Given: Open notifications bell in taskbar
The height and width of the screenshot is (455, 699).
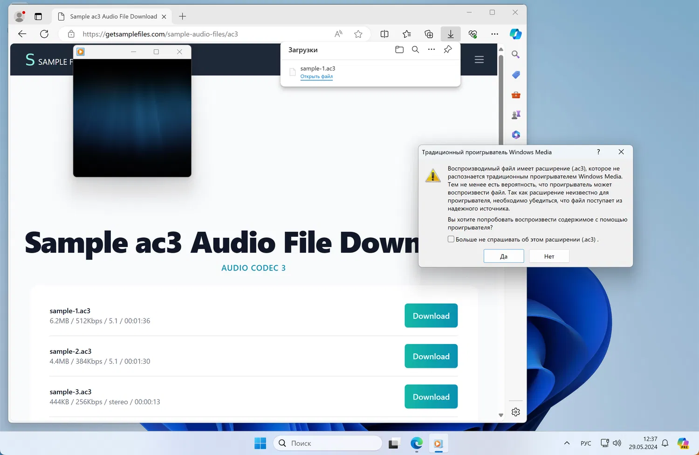Looking at the screenshot, I should pos(665,443).
